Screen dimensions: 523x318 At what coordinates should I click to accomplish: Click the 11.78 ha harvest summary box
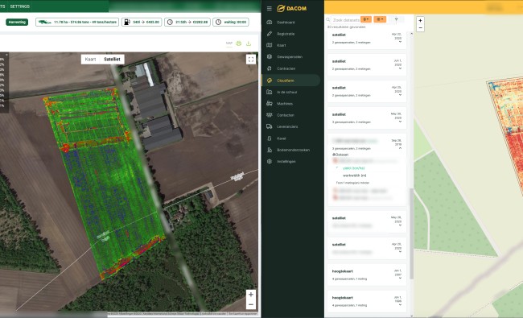click(77, 22)
